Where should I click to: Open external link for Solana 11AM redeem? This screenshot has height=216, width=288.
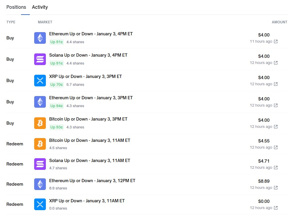tap(276, 168)
